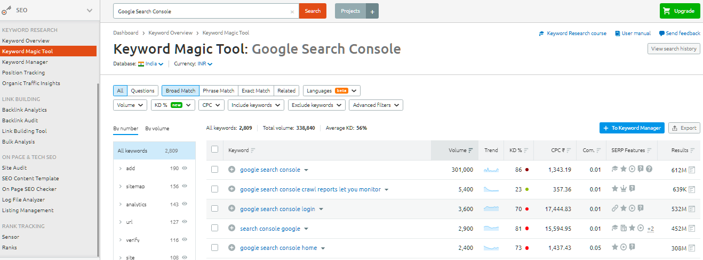
Task: Sort by the KD % column sort icon
Action: tap(526, 150)
